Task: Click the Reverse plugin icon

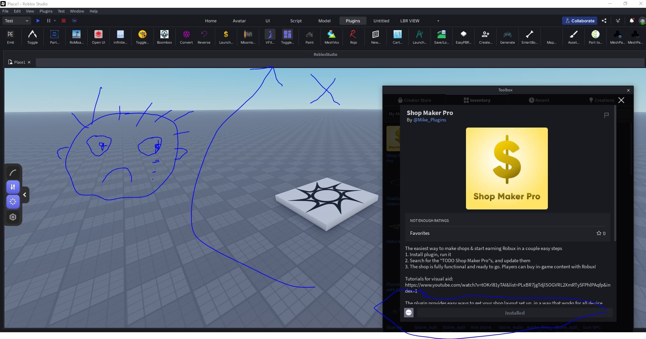Action: coord(204,37)
